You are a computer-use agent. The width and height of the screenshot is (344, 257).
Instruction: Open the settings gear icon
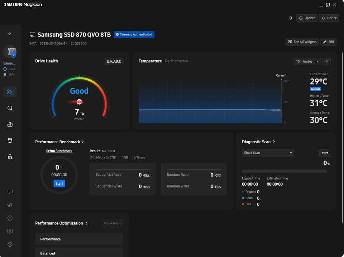click(x=10, y=244)
